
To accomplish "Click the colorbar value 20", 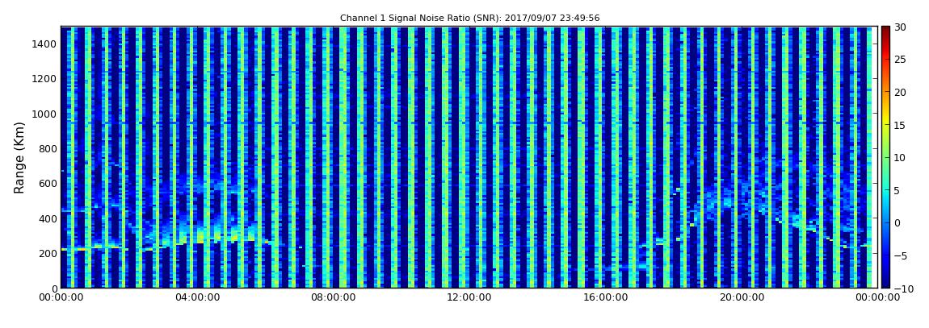I will (x=900, y=92).
